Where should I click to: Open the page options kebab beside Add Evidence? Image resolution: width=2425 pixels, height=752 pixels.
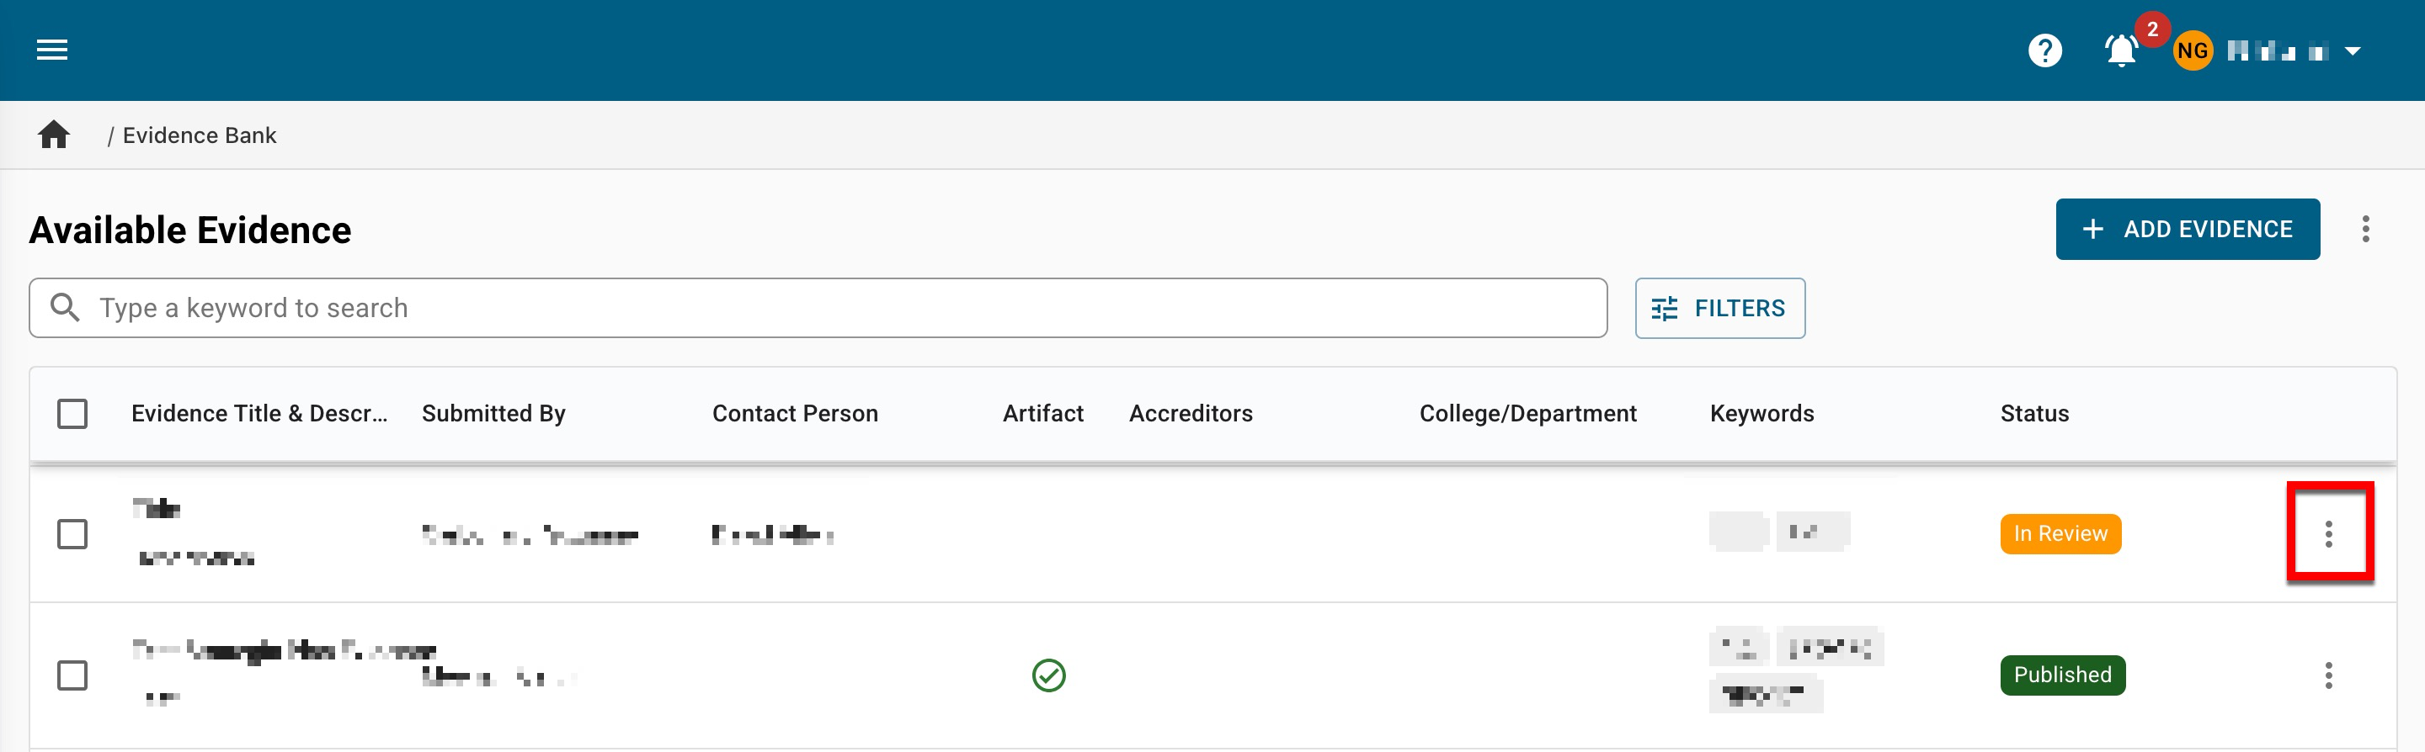tap(2364, 230)
